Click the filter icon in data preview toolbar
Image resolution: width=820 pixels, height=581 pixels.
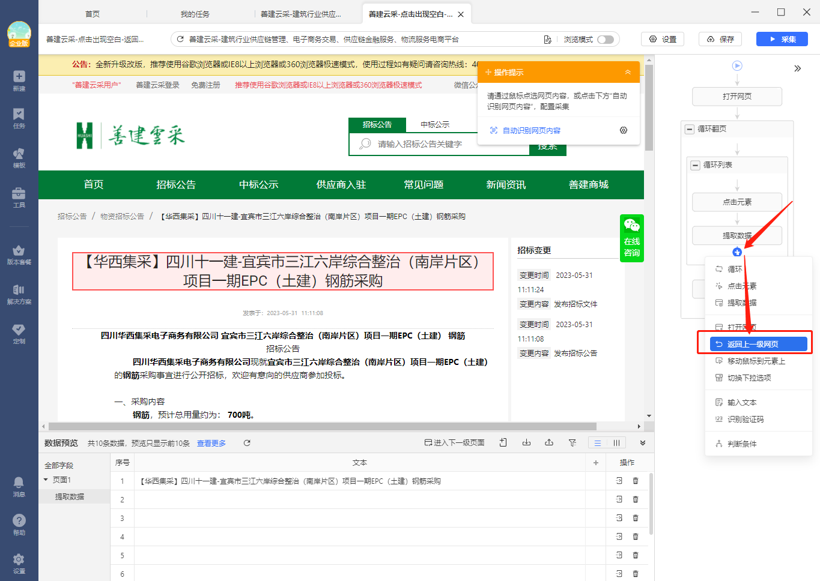tap(572, 443)
